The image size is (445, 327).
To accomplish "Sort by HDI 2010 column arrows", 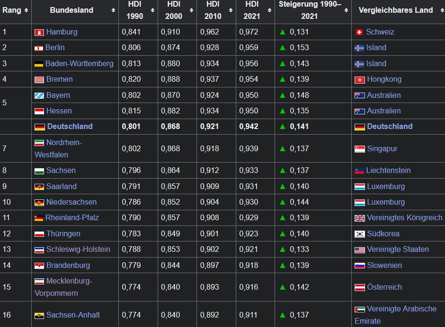I will tap(231, 10).
